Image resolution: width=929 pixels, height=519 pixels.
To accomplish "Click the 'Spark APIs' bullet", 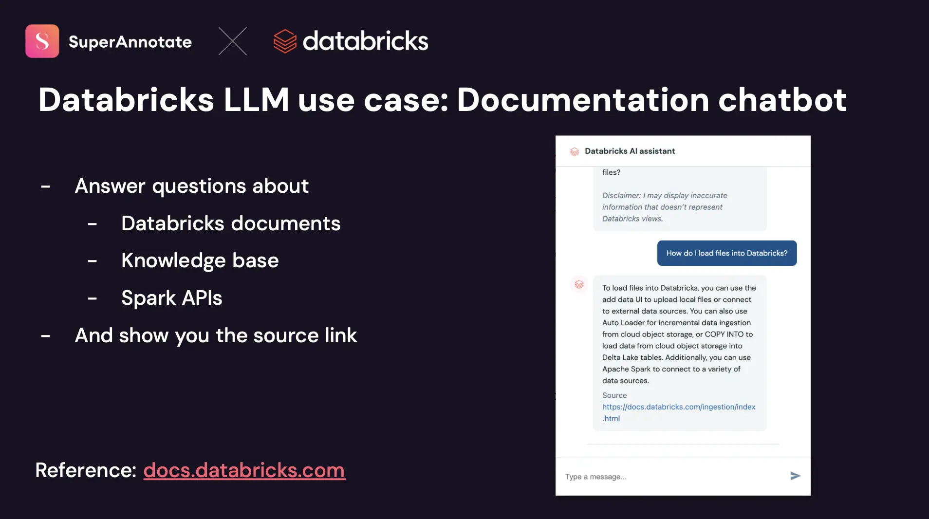I will coord(172,298).
